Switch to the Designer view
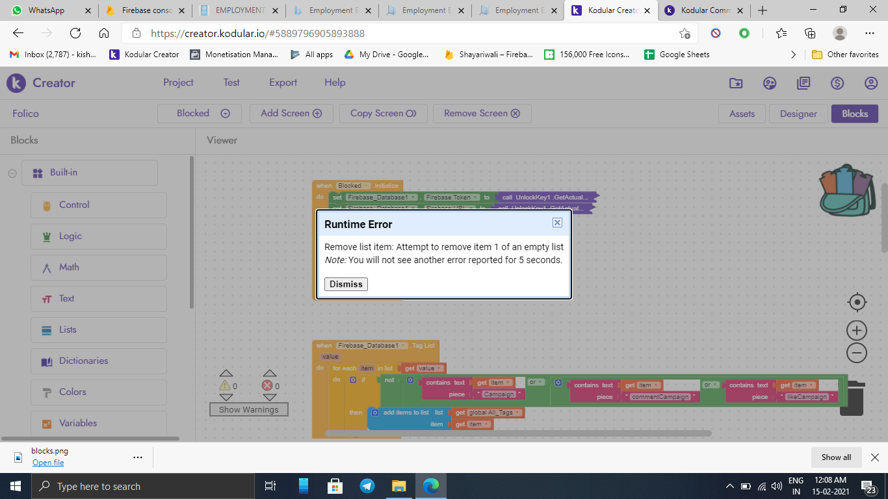This screenshot has width=888, height=499. coord(798,114)
